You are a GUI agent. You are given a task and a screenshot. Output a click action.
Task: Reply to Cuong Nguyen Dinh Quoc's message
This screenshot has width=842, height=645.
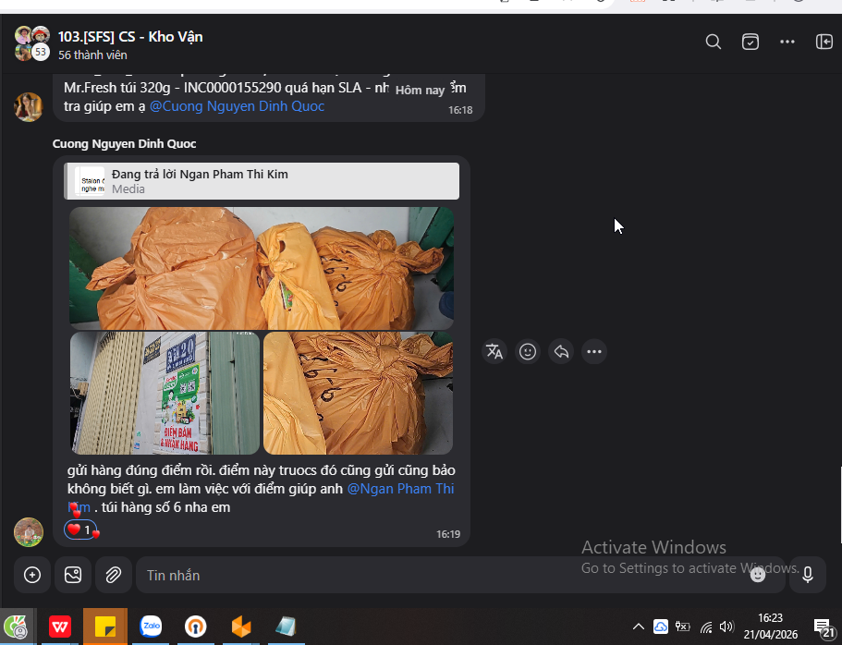coord(561,352)
